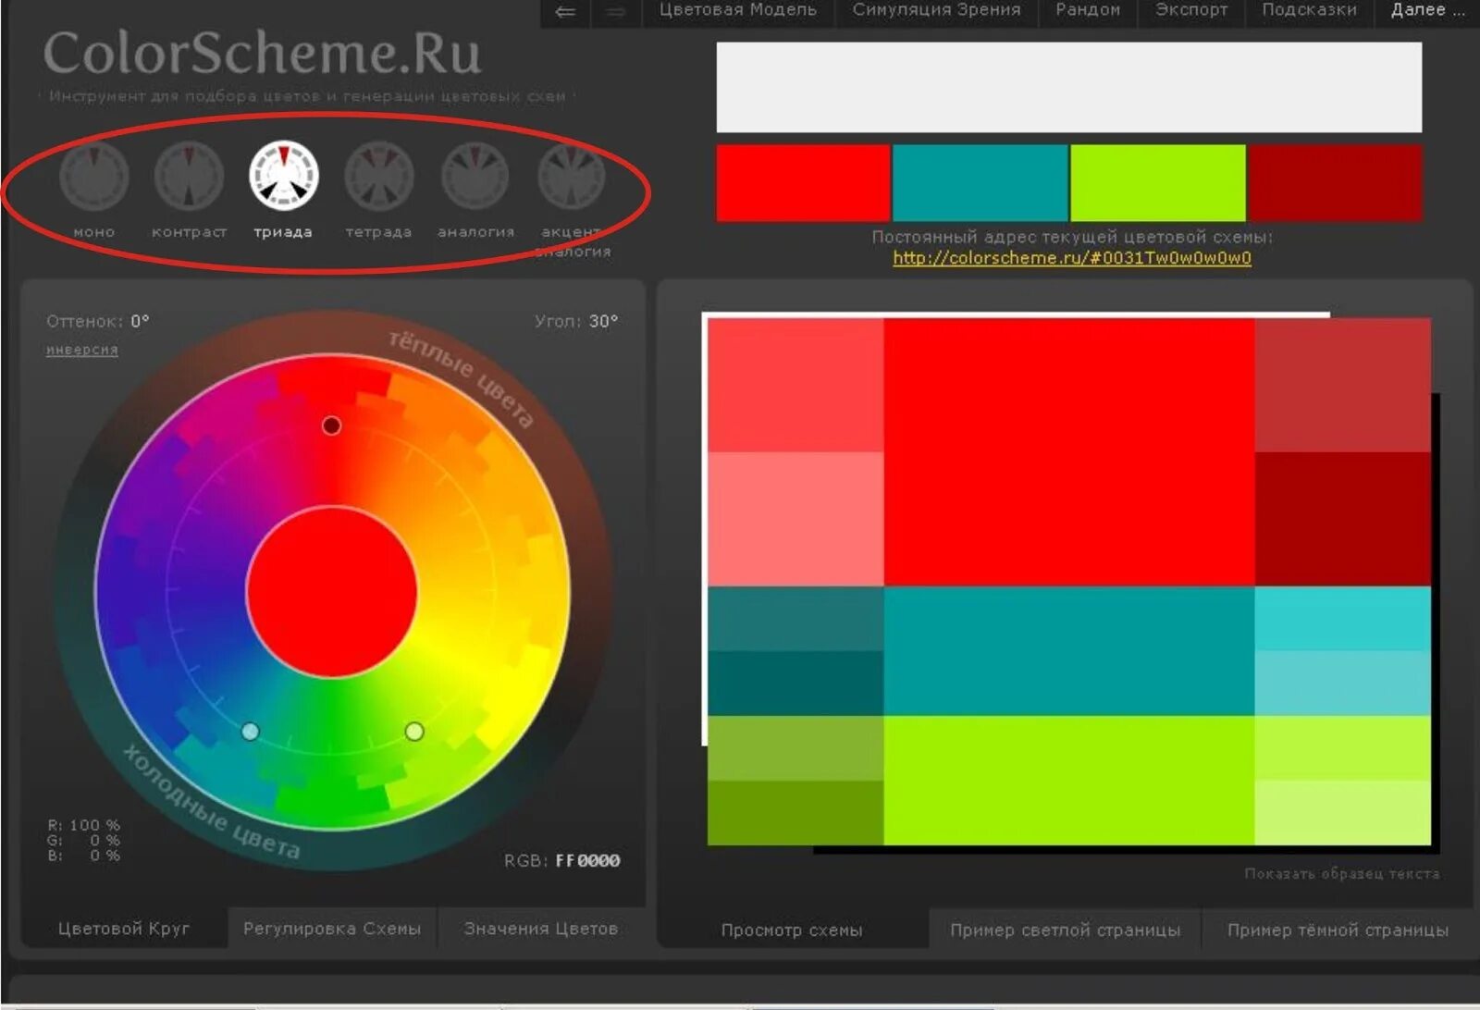Image resolution: width=1480 pixels, height=1010 pixels.
Task: Open the Цветовая Модель menu
Action: click(x=738, y=11)
